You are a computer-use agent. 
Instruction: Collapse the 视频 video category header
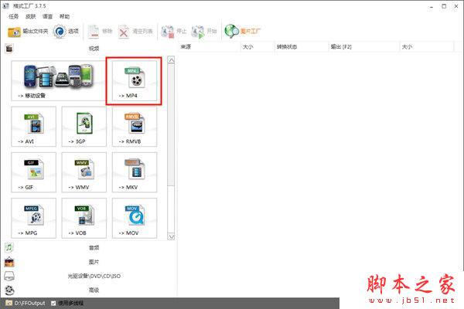(x=89, y=48)
